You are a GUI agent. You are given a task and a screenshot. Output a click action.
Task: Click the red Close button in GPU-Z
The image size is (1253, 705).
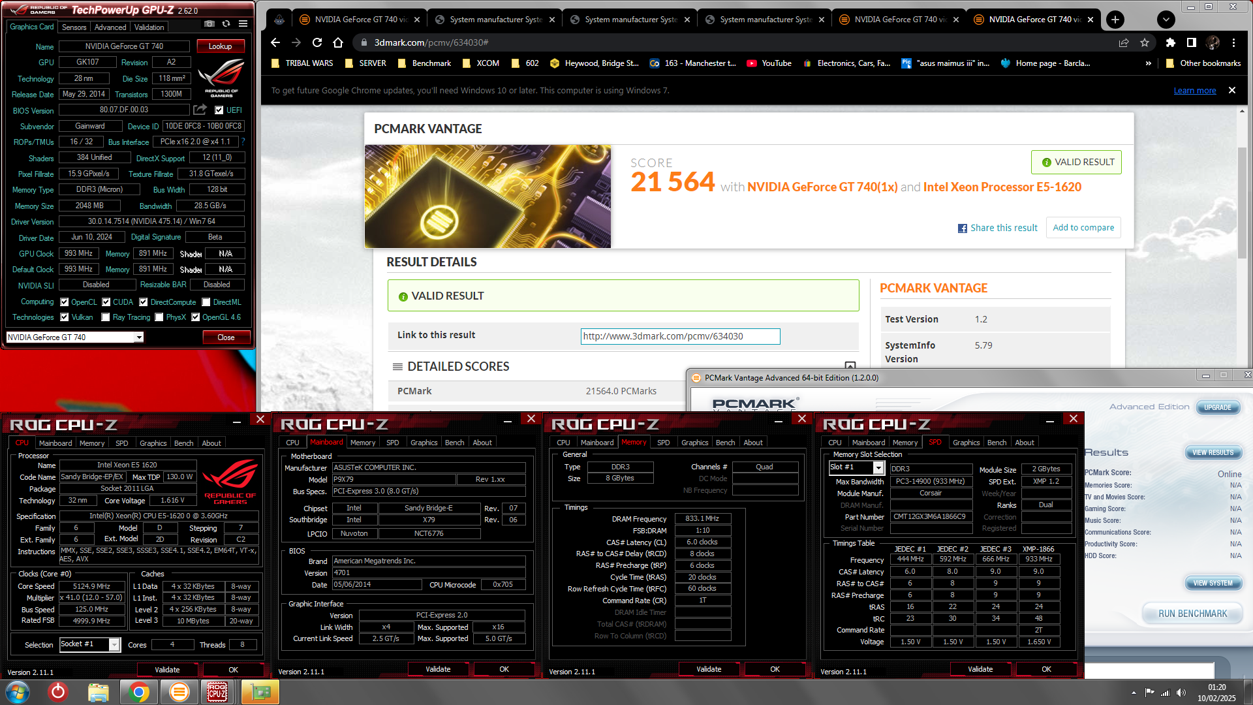226,337
